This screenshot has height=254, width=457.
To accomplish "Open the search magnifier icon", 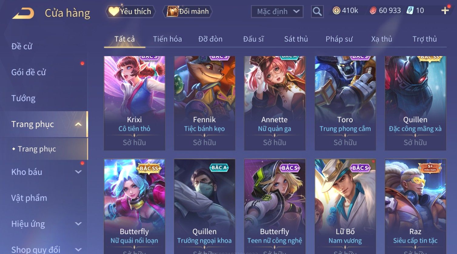I will point(317,12).
